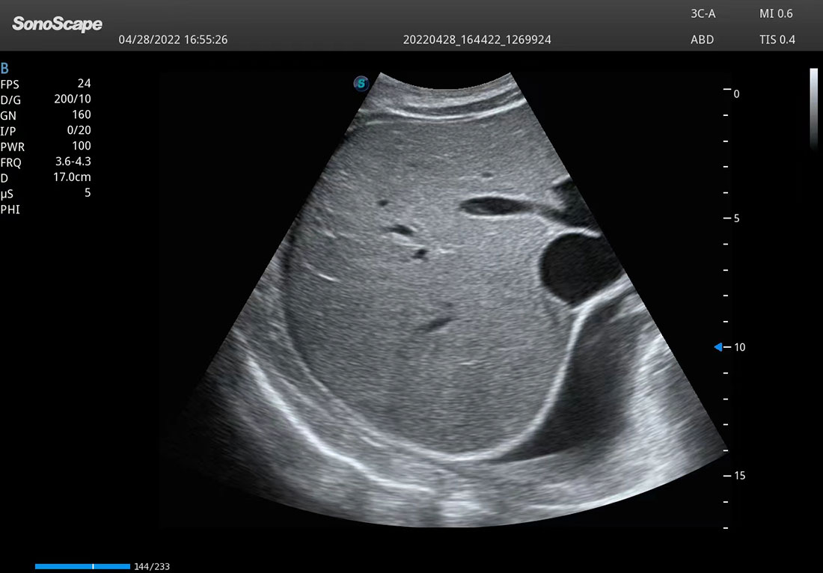Click the µS value 5

tap(88, 192)
